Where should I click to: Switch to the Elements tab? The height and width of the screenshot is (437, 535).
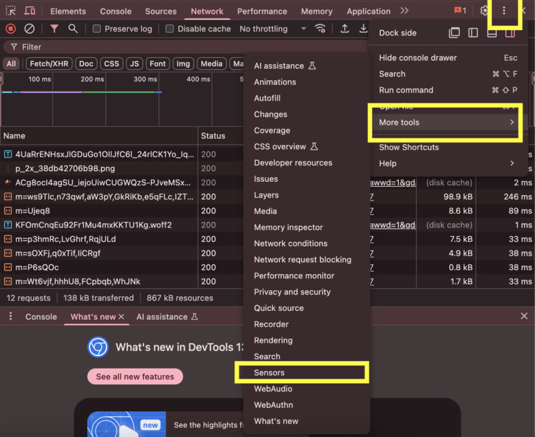click(x=68, y=11)
